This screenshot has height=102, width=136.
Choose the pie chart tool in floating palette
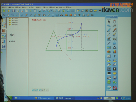coord(109,52)
